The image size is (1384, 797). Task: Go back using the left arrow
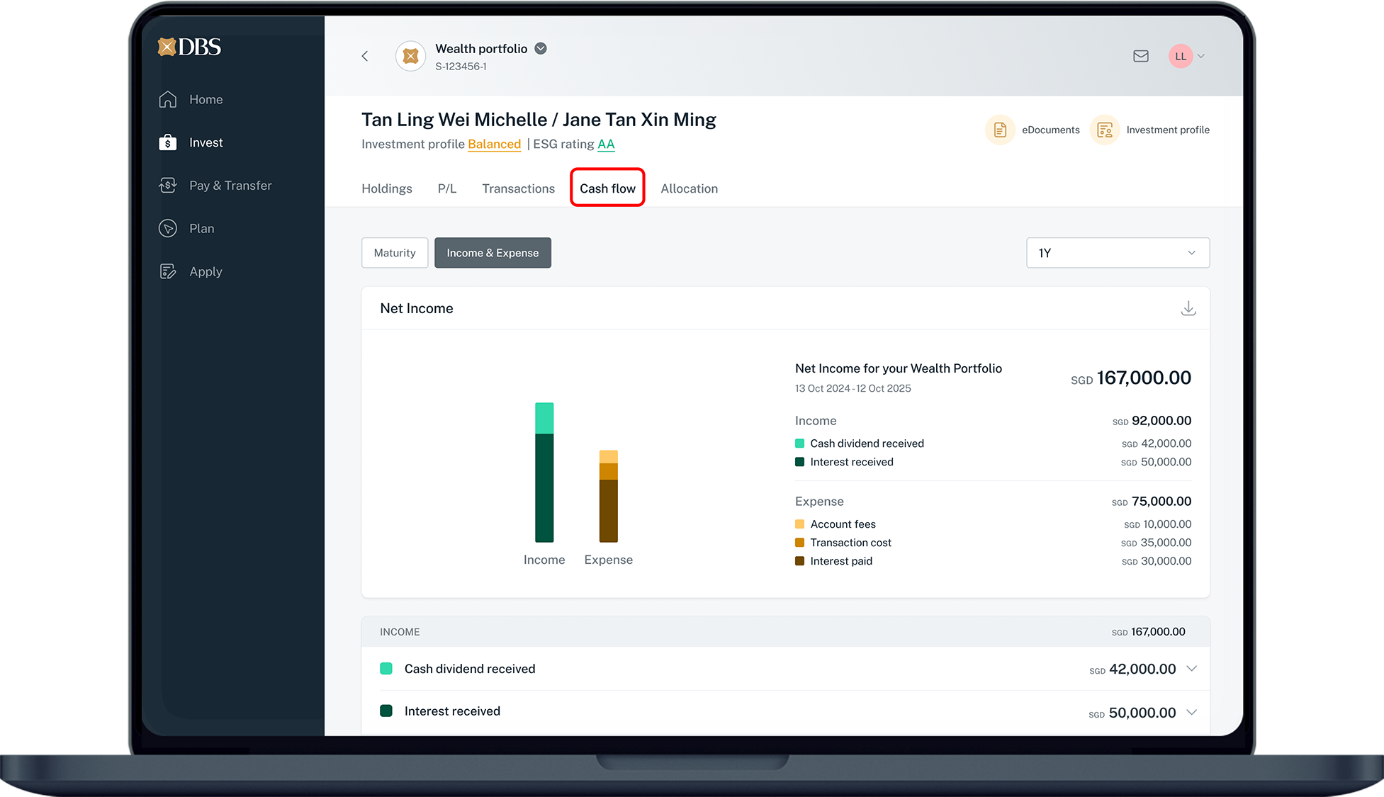(365, 56)
